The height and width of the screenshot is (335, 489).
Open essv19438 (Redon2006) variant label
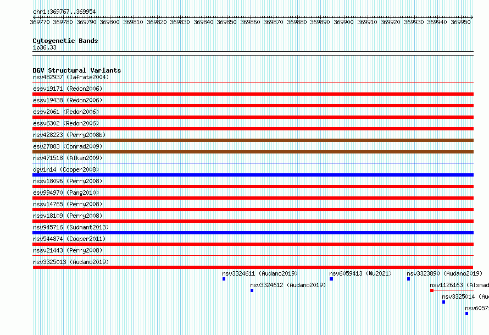pyautogui.click(x=68, y=100)
